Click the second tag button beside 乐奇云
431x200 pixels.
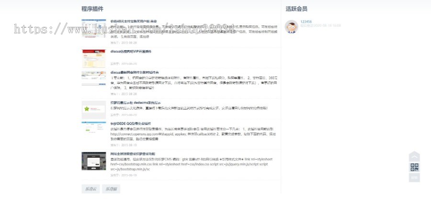pos(111,189)
